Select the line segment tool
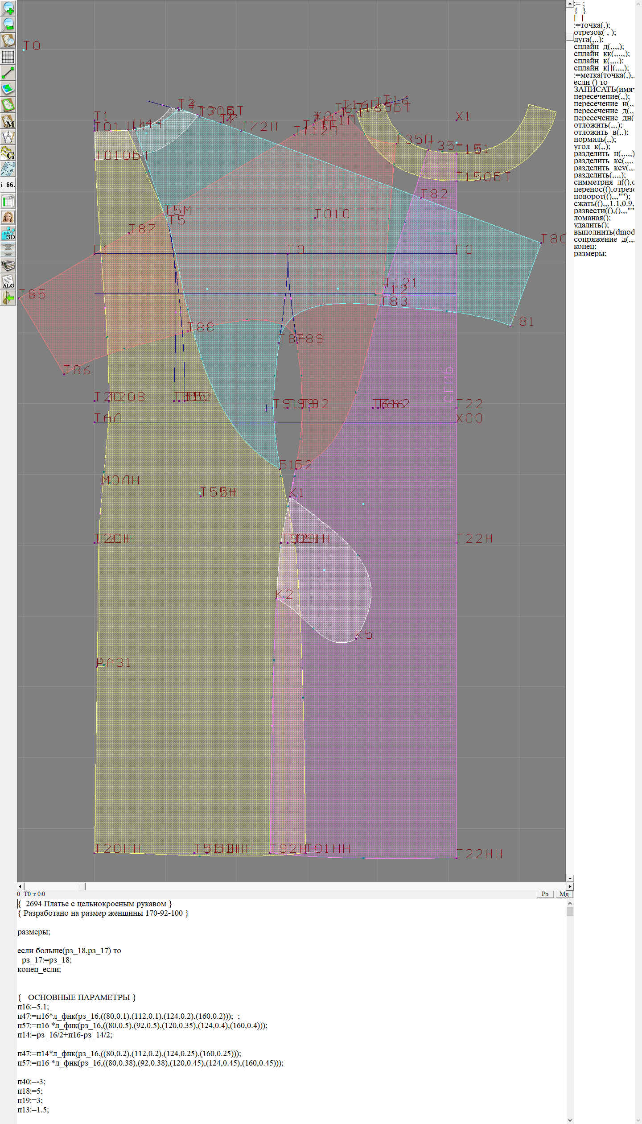Image resolution: width=642 pixels, height=1124 pixels. pos(8,73)
